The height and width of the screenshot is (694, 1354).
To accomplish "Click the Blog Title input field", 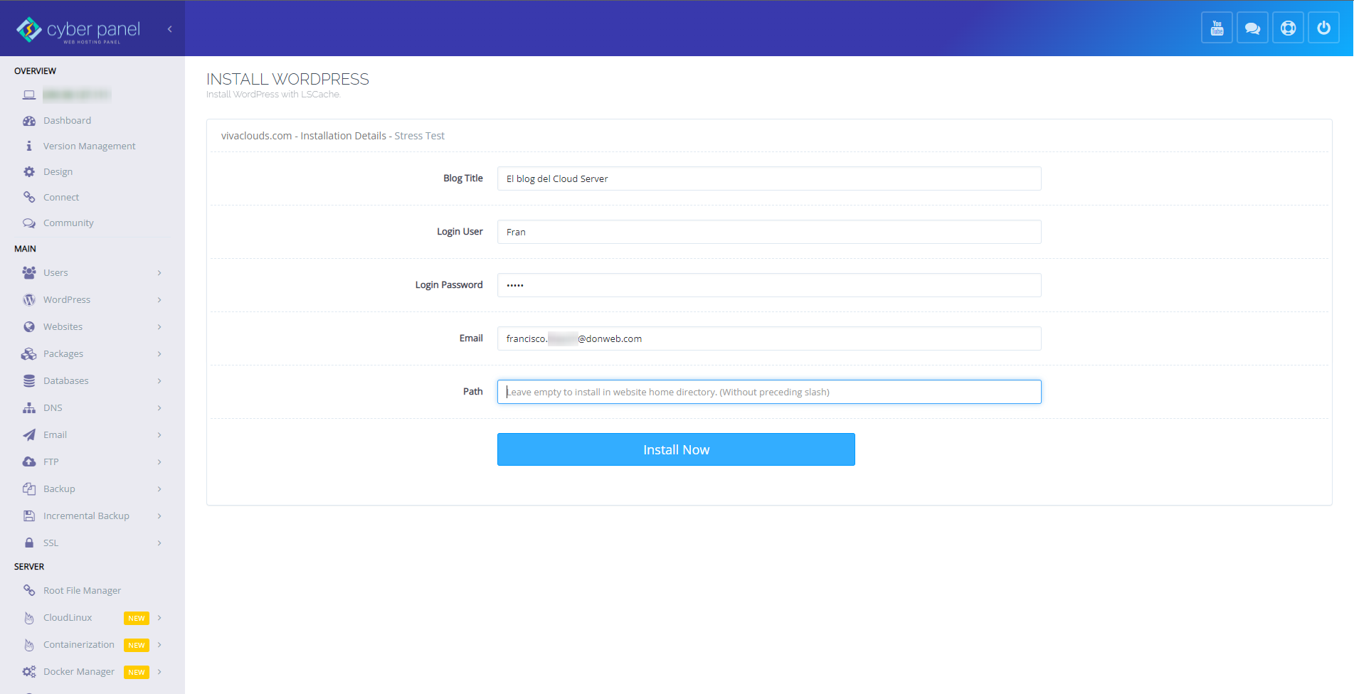I will click(769, 178).
